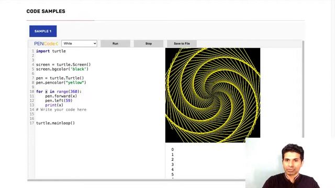
Task: Open the SAMPLE 1 tab
Action: (43, 31)
